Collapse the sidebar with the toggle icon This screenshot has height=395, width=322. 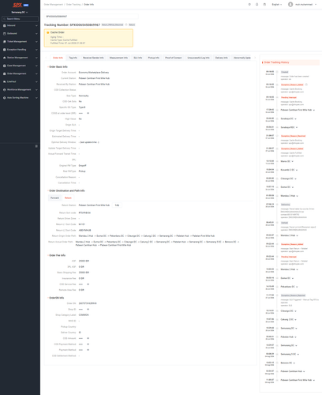[x=36, y=146]
